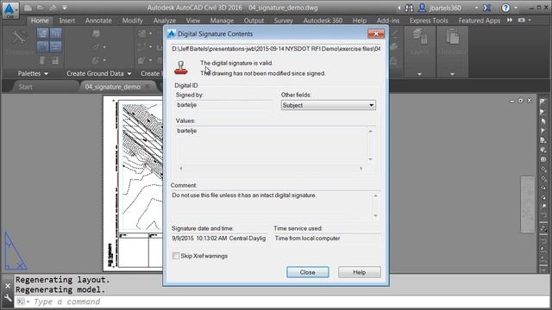
Task: Click the drawing layout sheet thumbnail
Action: [133, 183]
